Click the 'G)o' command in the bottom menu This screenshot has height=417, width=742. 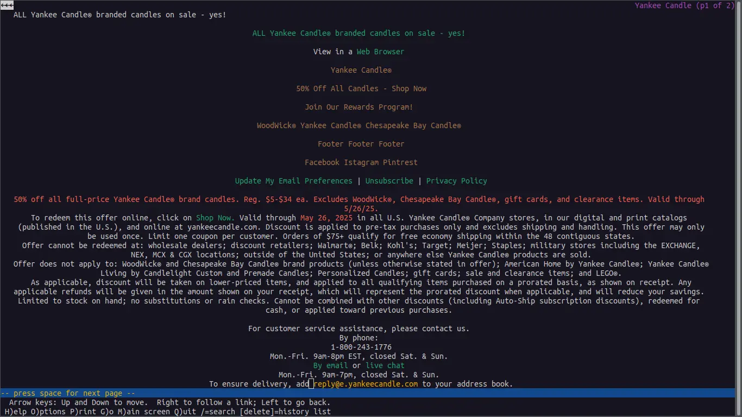[x=107, y=412]
